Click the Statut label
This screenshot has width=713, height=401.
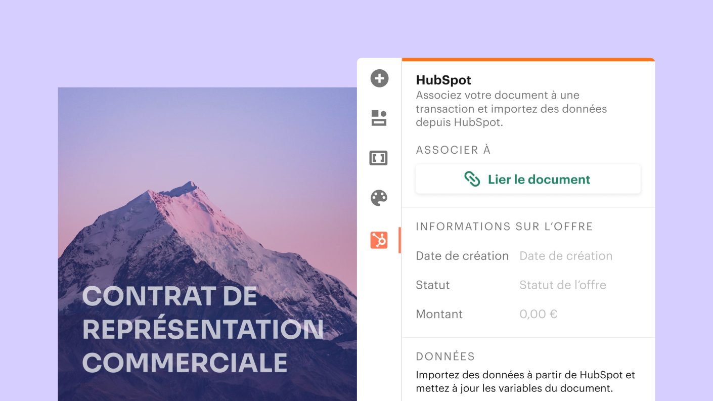[433, 285]
